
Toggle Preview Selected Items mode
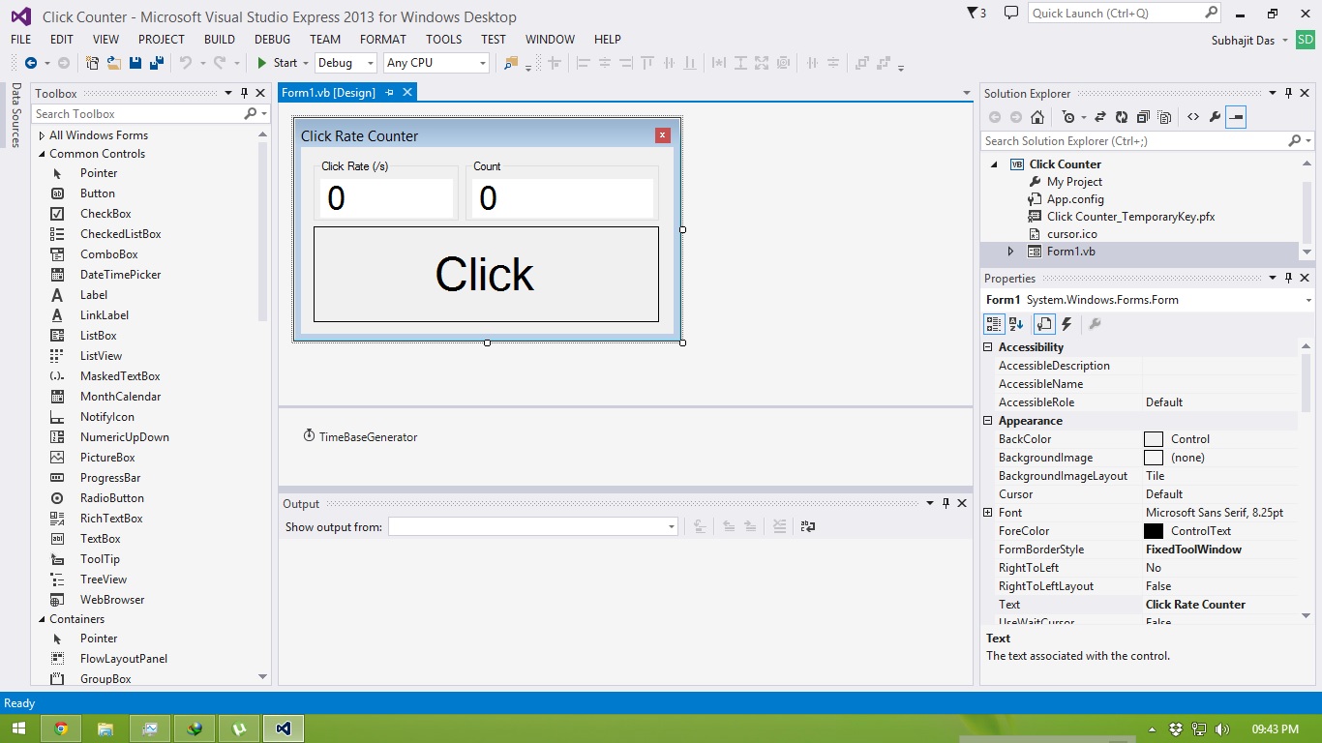[x=1236, y=116]
